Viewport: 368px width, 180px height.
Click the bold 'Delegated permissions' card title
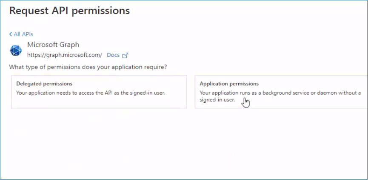pos(44,84)
